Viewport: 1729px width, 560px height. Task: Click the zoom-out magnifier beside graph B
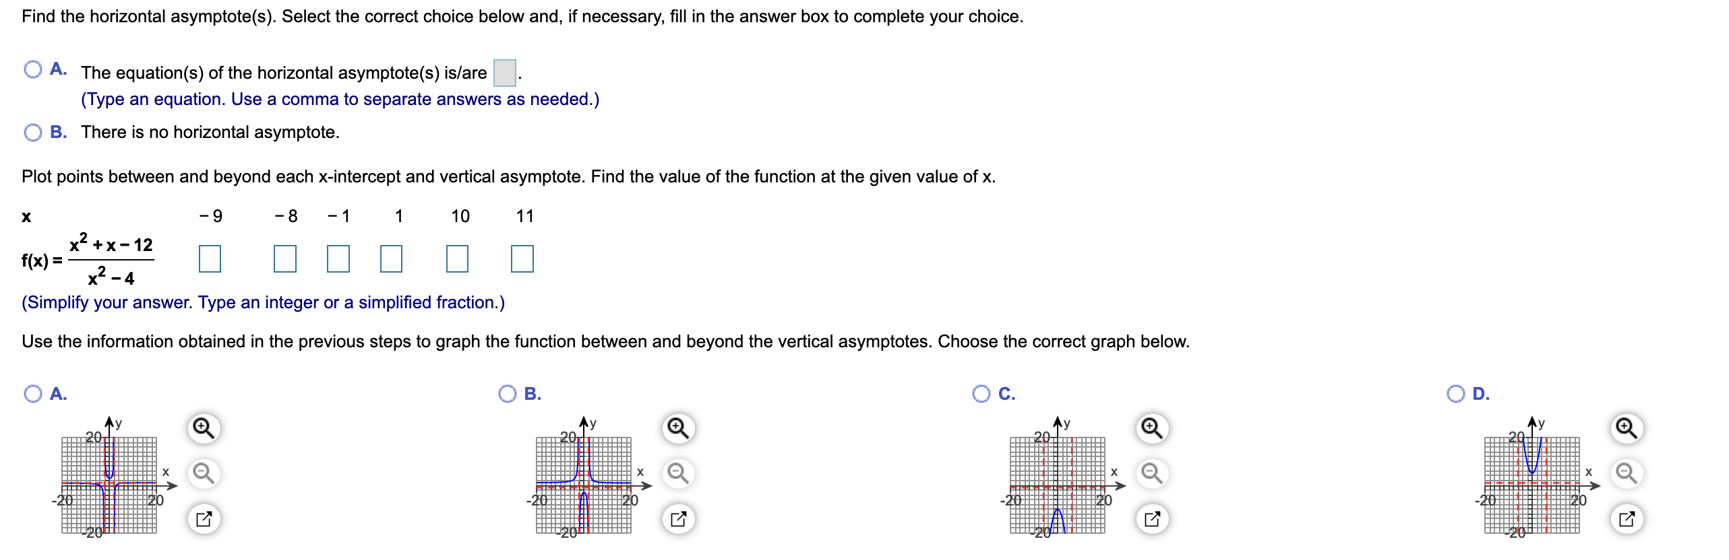[x=678, y=472]
